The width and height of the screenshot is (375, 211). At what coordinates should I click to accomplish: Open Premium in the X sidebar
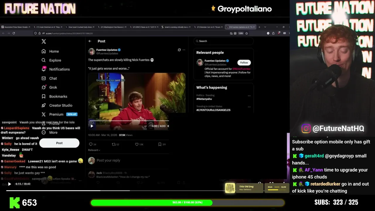pos(59,114)
